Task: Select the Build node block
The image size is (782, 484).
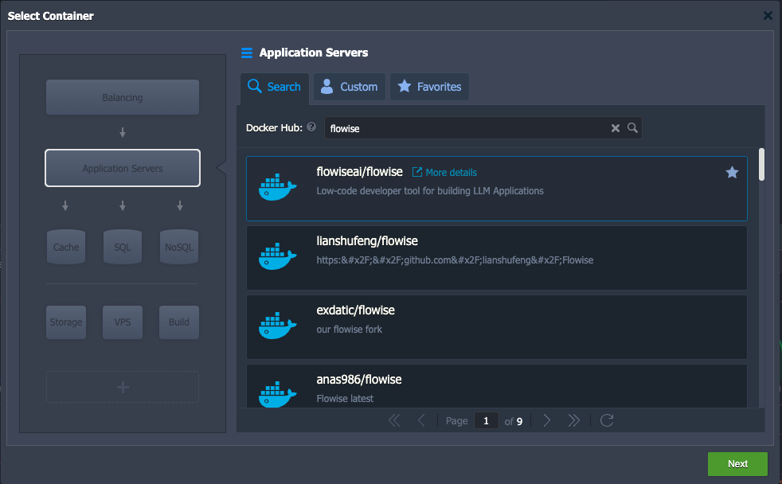Action: 179,322
